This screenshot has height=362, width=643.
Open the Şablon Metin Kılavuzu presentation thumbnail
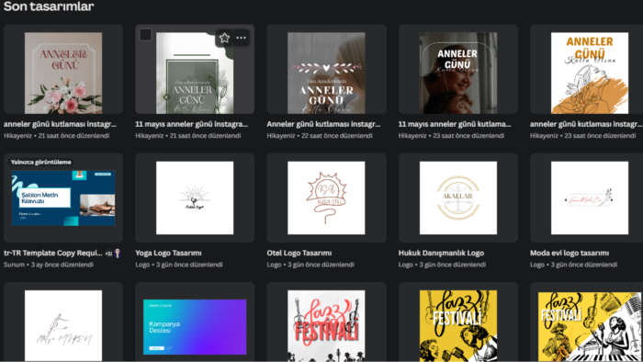[x=63, y=198]
